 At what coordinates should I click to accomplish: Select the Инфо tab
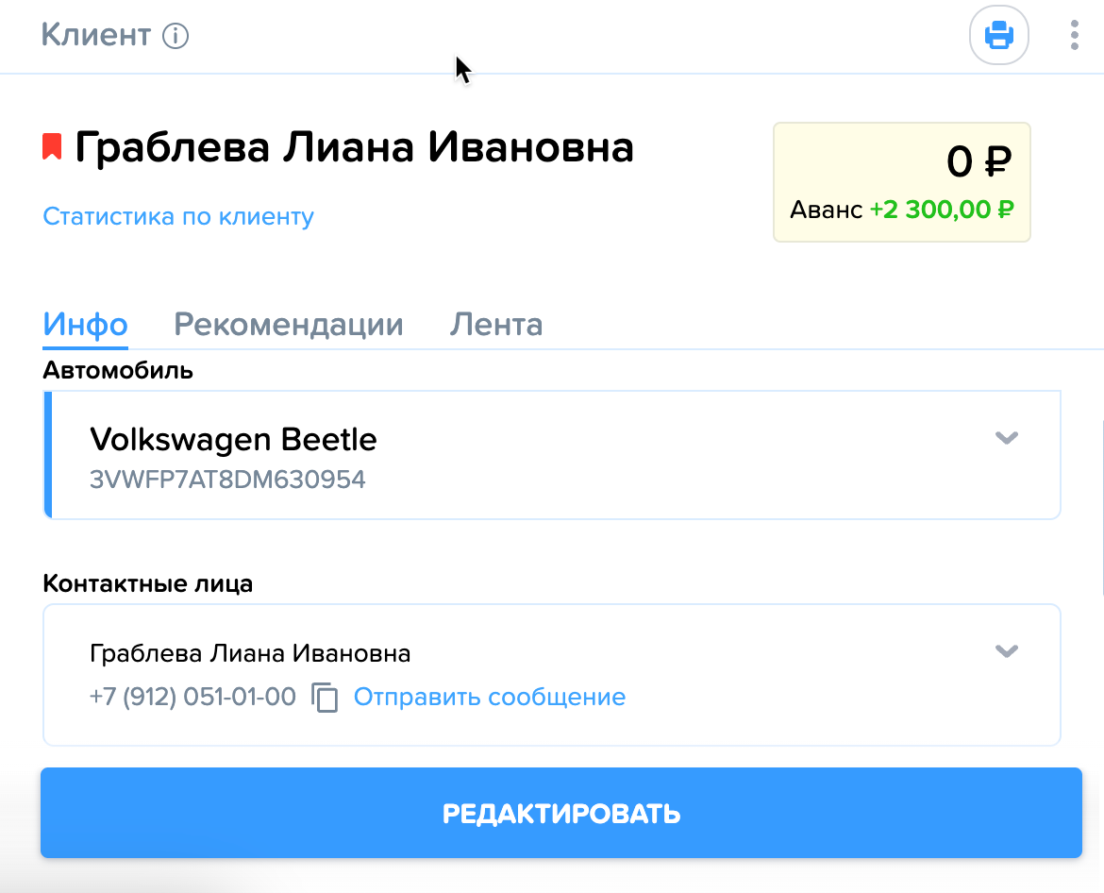coord(85,326)
